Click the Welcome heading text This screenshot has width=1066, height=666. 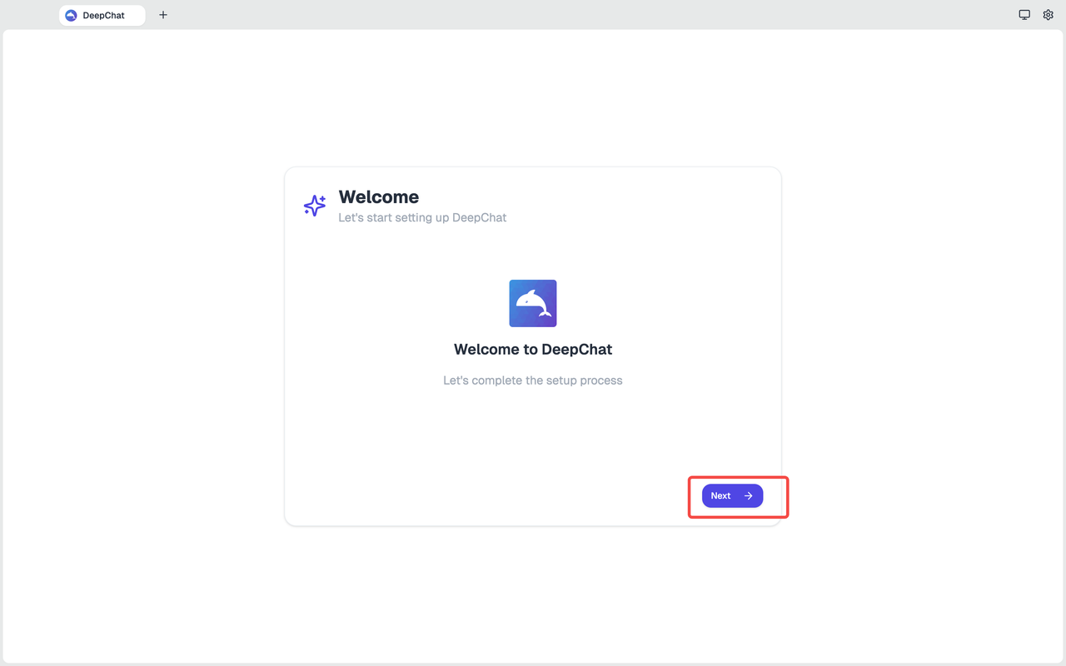click(x=378, y=196)
